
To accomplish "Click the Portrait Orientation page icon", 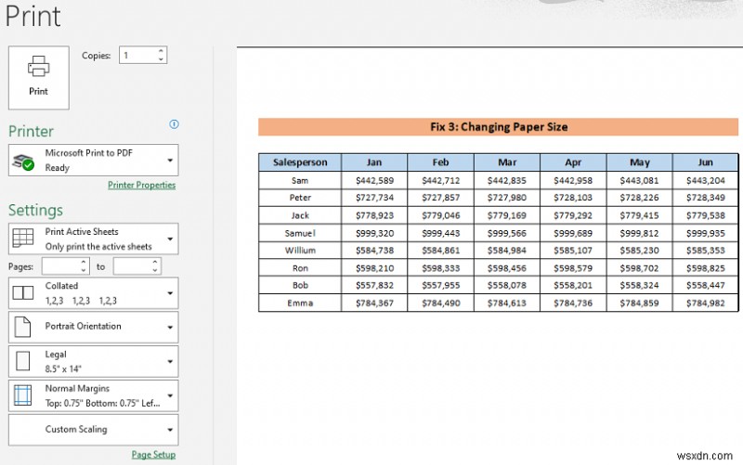I will point(22,327).
